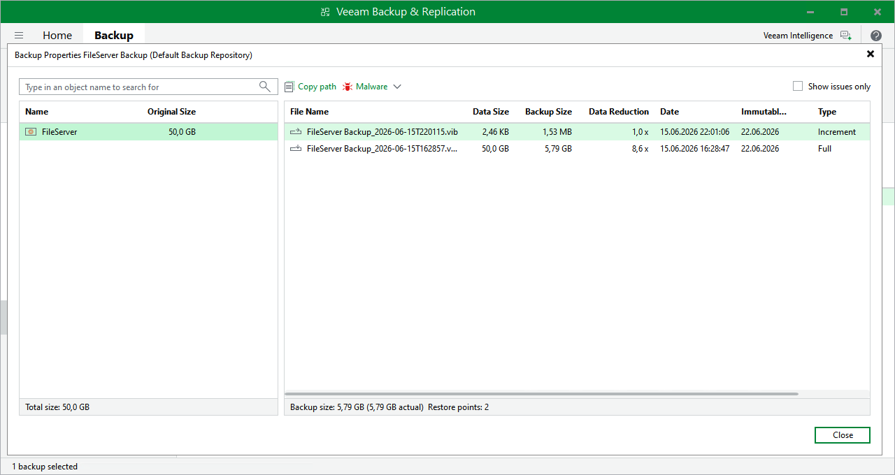Expand the Malware dropdown arrow
Image resolution: width=895 pixels, height=475 pixels.
[x=397, y=87]
